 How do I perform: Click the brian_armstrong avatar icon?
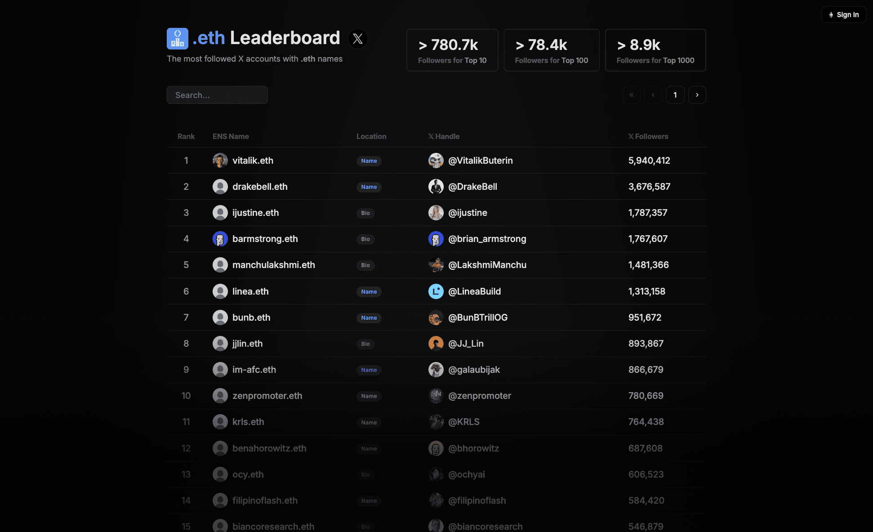436,239
